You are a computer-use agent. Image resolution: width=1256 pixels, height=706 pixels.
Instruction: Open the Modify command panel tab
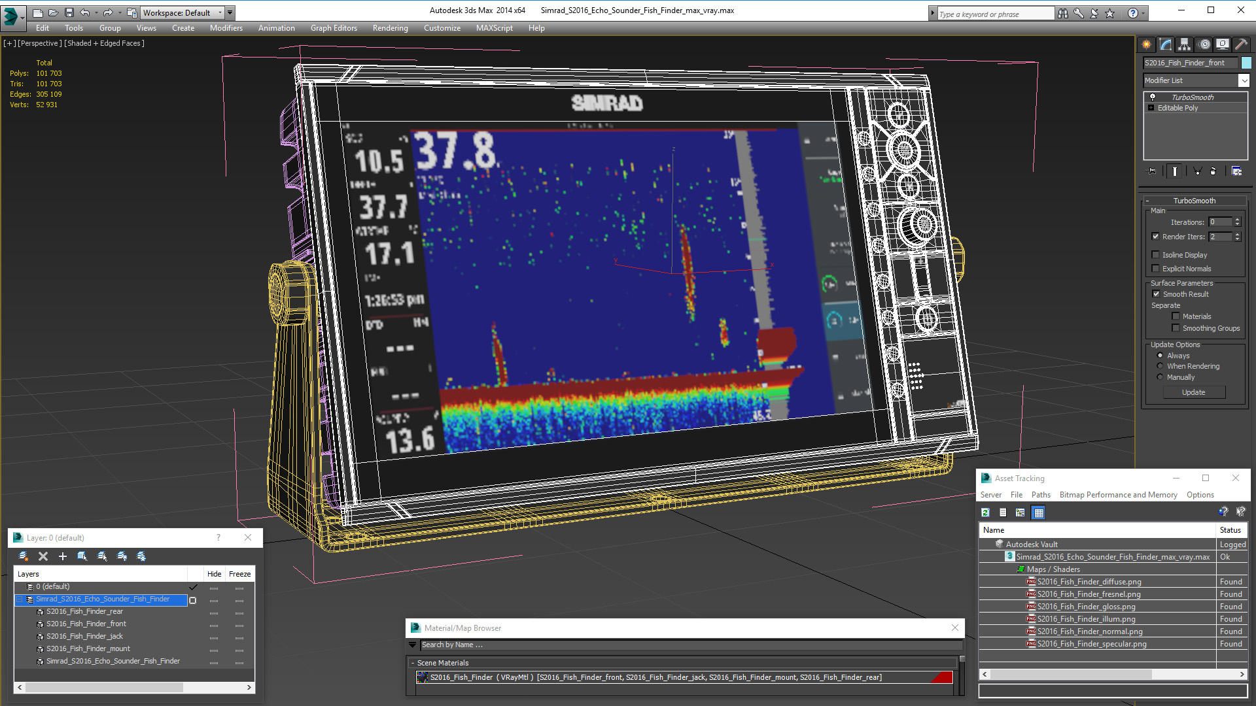(x=1165, y=44)
